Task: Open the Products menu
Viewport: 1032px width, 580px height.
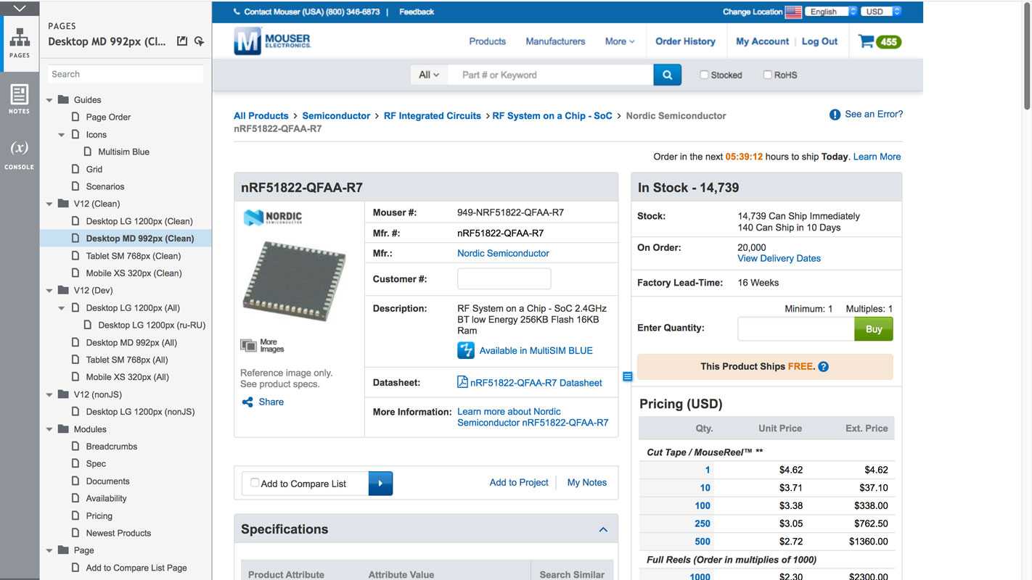Action: point(487,41)
